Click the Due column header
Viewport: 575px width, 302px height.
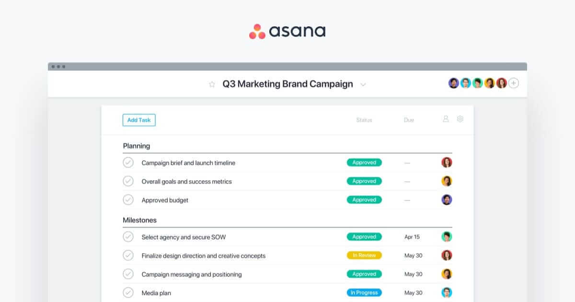pyautogui.click(x=409, y=120)
